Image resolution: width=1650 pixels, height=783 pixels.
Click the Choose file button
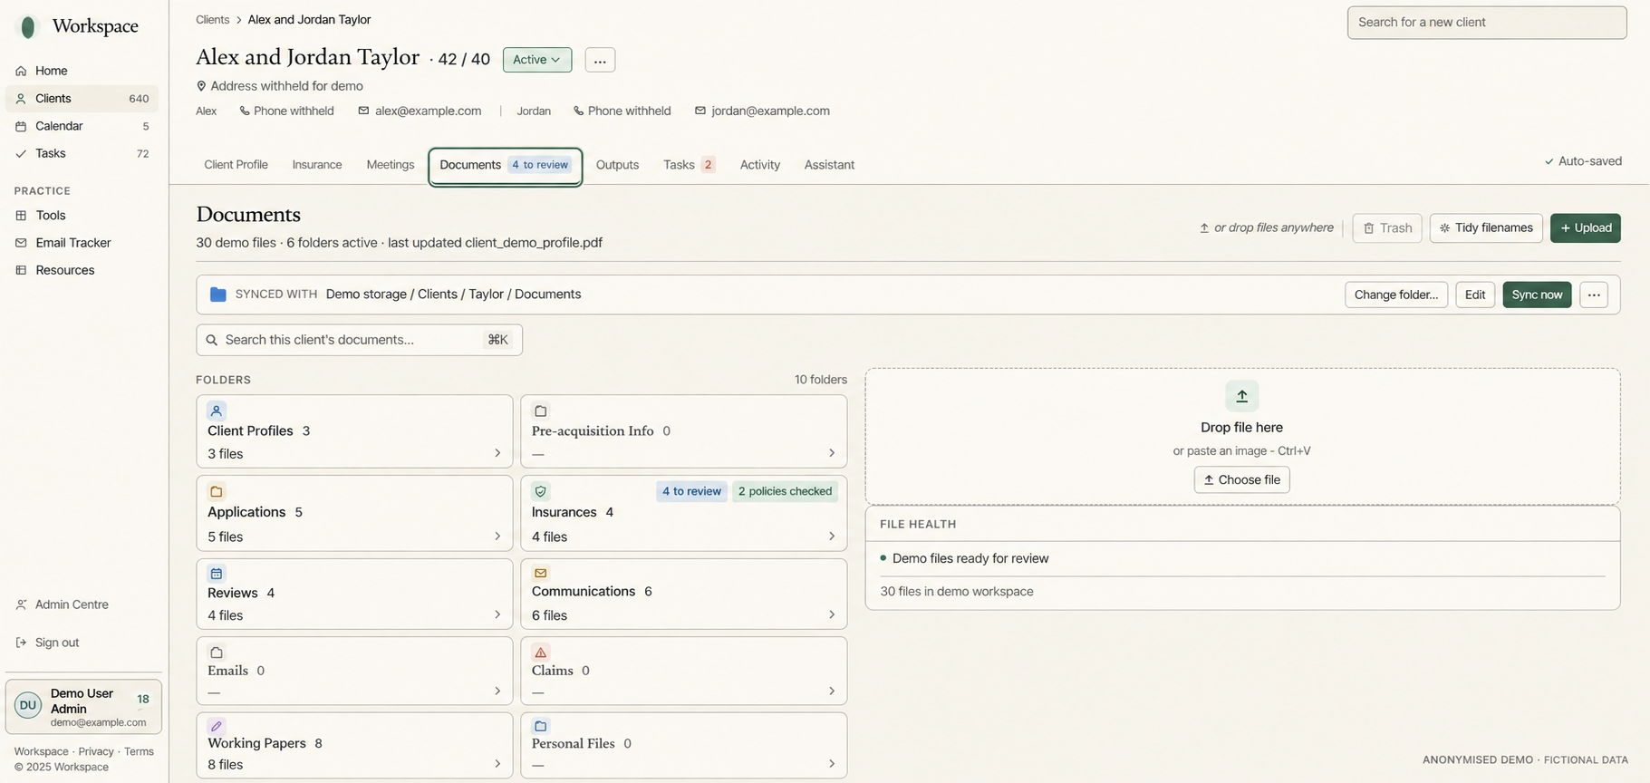click(x=1242, y=479)
